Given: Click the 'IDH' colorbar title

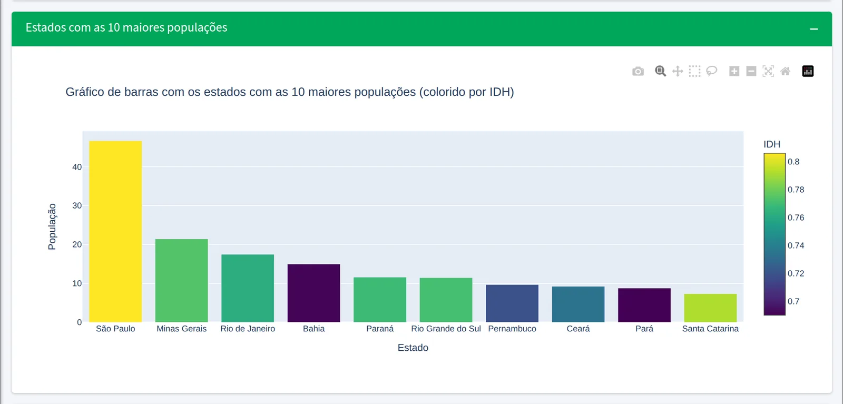Looking at the screenshot, I should [x=772, y=144].
